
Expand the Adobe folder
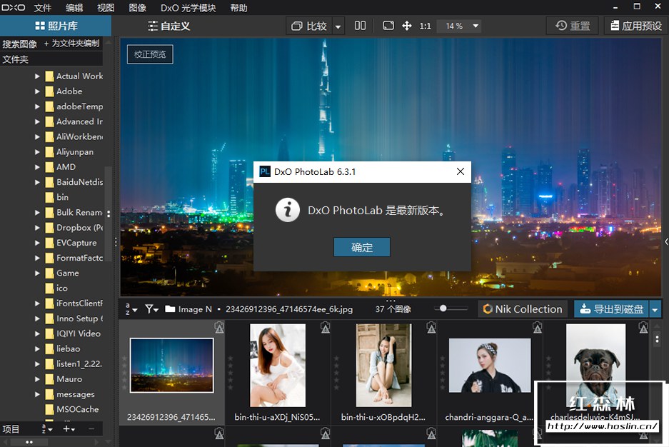coord(37,91)
